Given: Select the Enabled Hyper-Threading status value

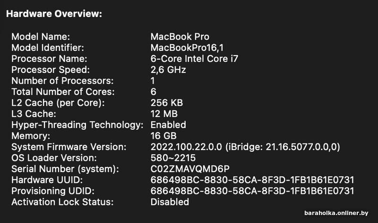Looking at the screenshot, I should 168,125.
